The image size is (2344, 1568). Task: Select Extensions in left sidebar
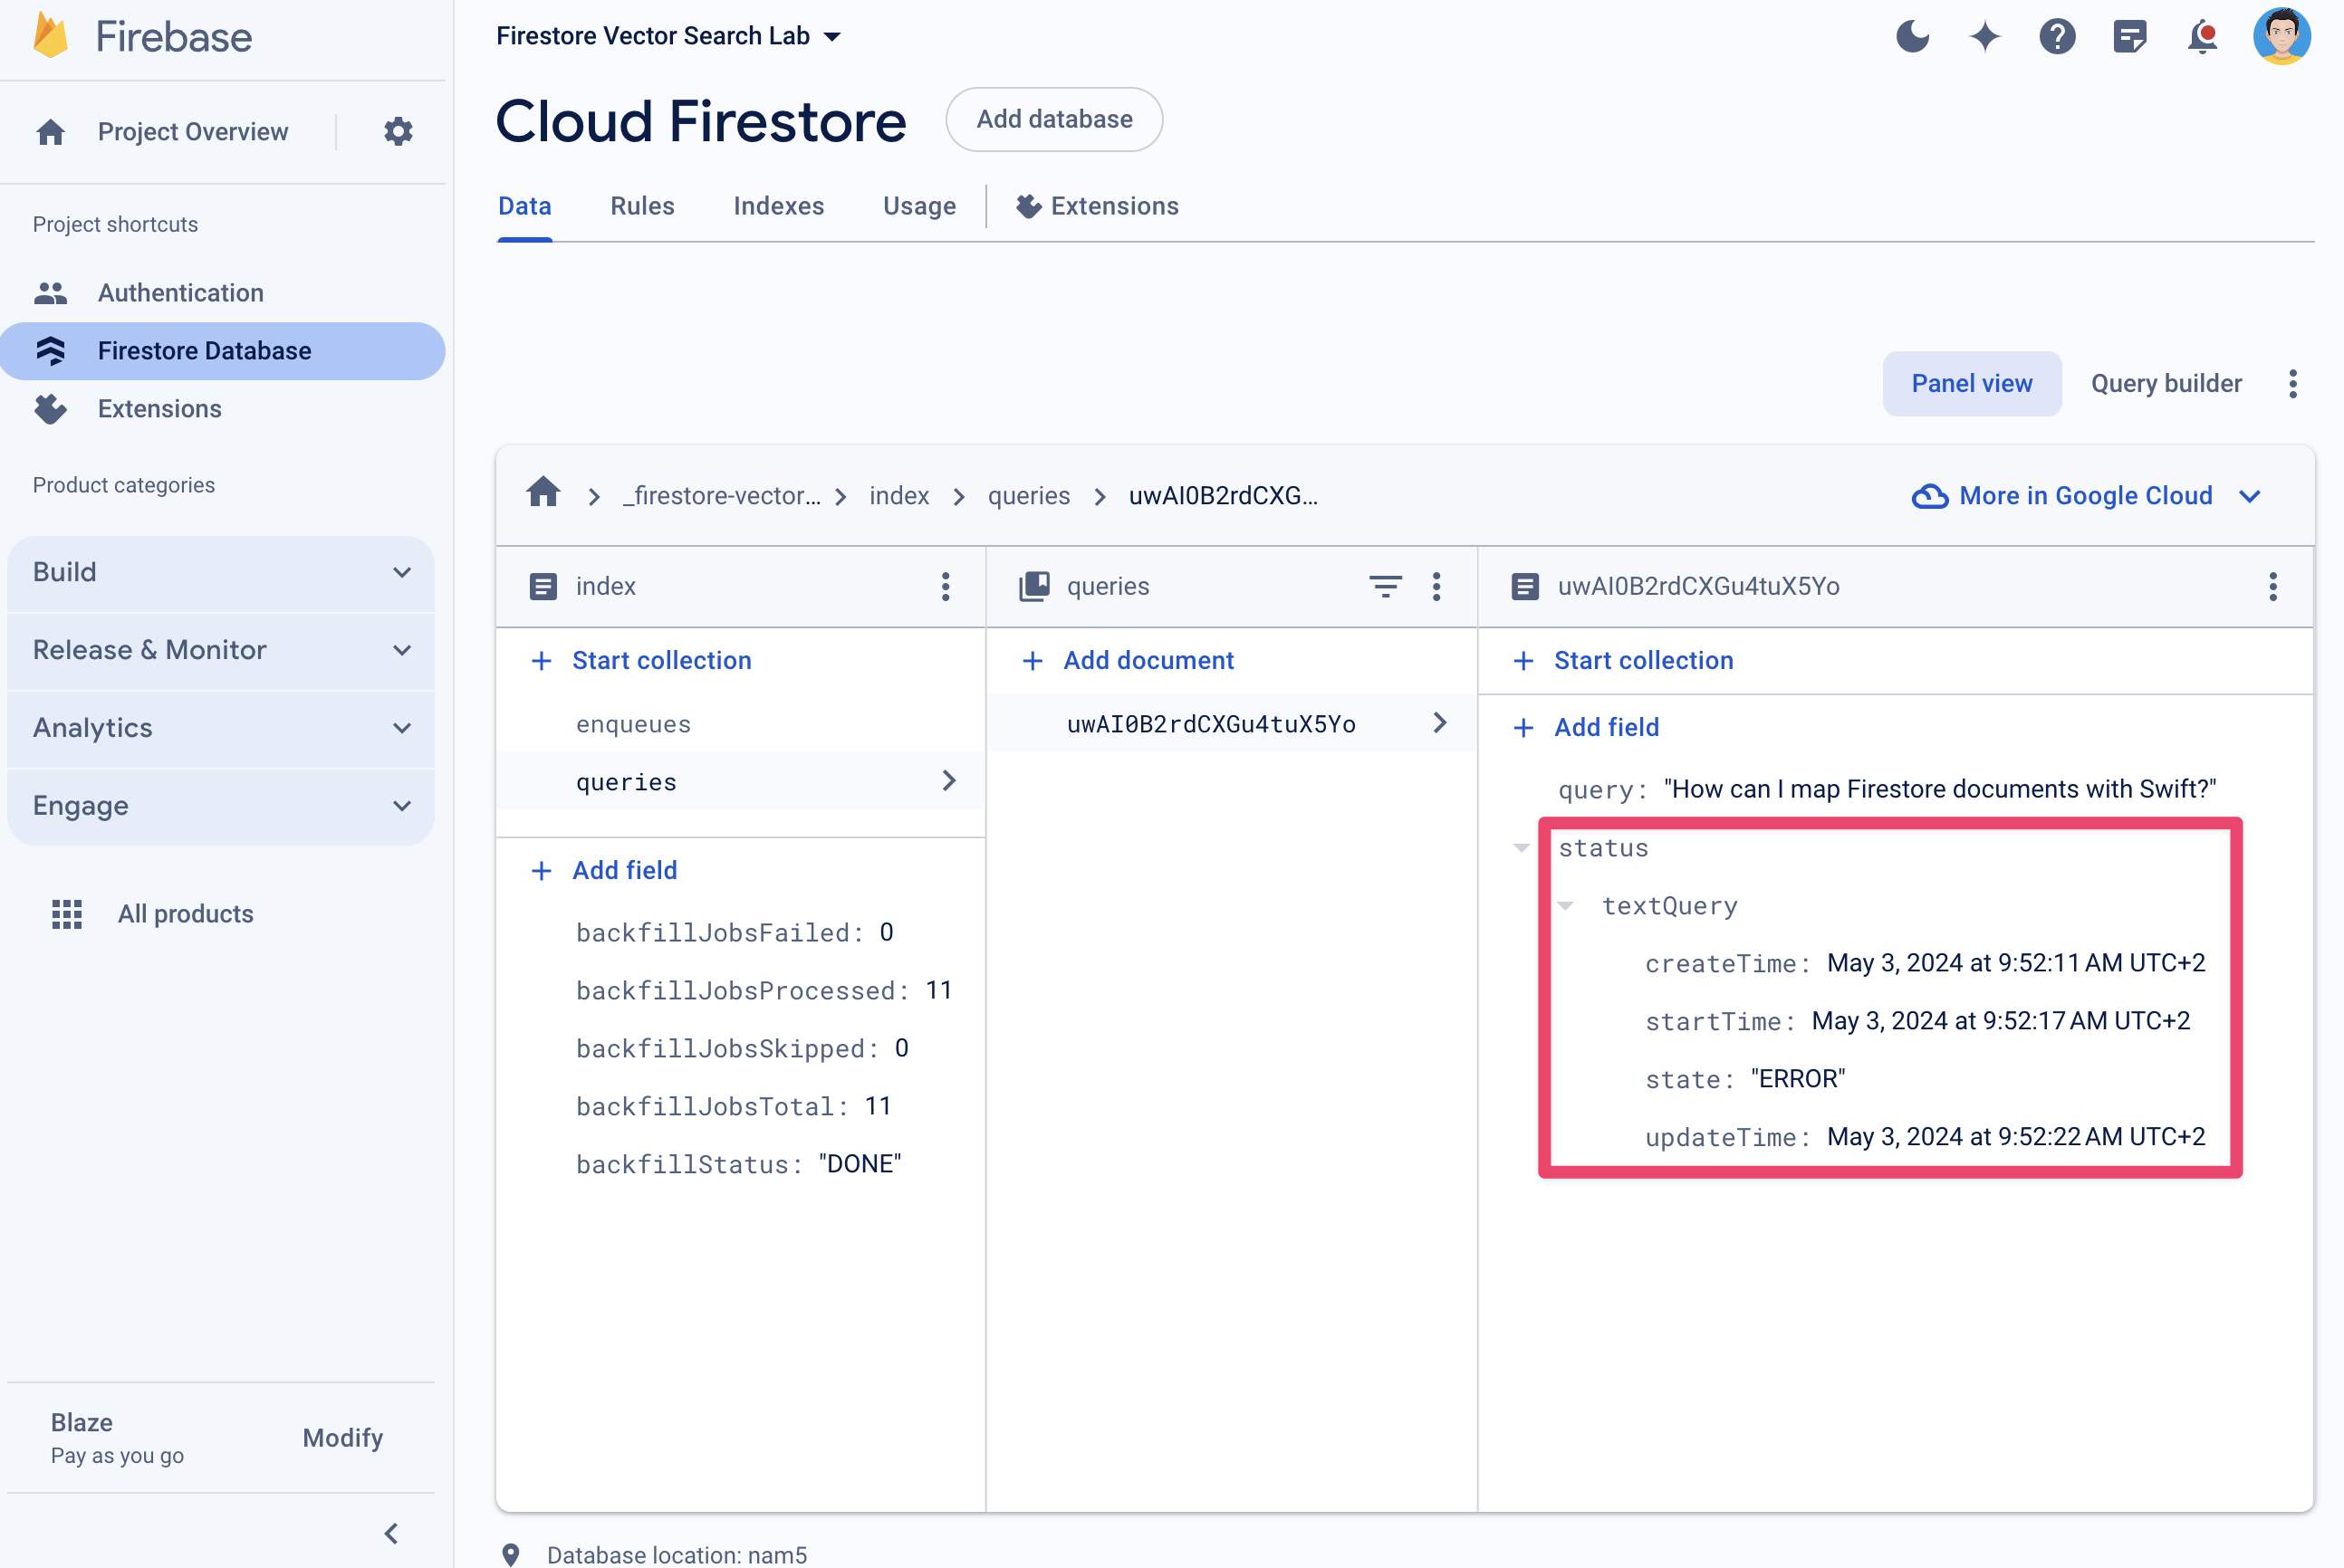161,407
